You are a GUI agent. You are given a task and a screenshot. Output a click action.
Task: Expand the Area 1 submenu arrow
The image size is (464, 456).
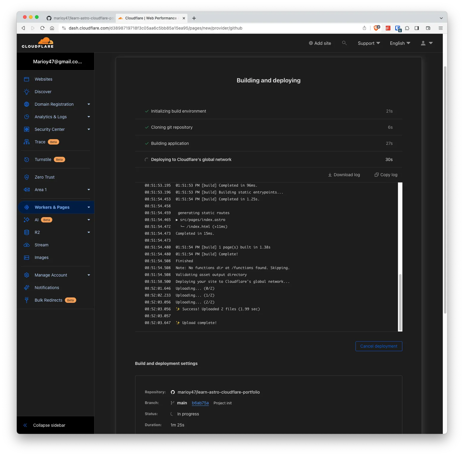[x=89, y=190]
